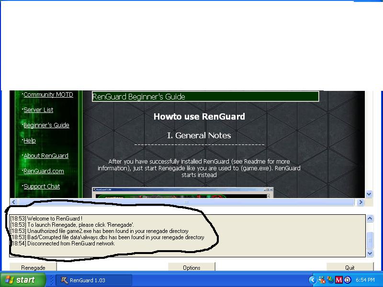Viewport: 383px width, 287px height.
Task: Click the Help link in sidebar
Action: pos(30,141)
